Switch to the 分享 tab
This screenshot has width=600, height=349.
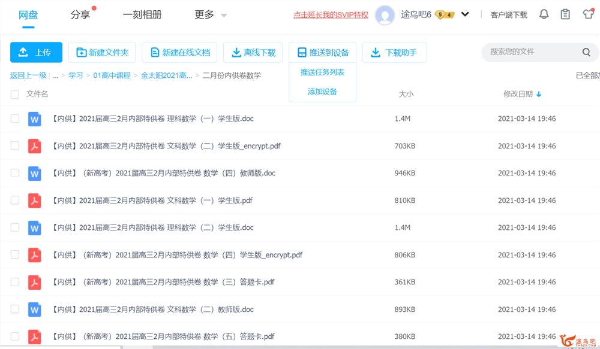pyautogui.click(x=80, y=15)
